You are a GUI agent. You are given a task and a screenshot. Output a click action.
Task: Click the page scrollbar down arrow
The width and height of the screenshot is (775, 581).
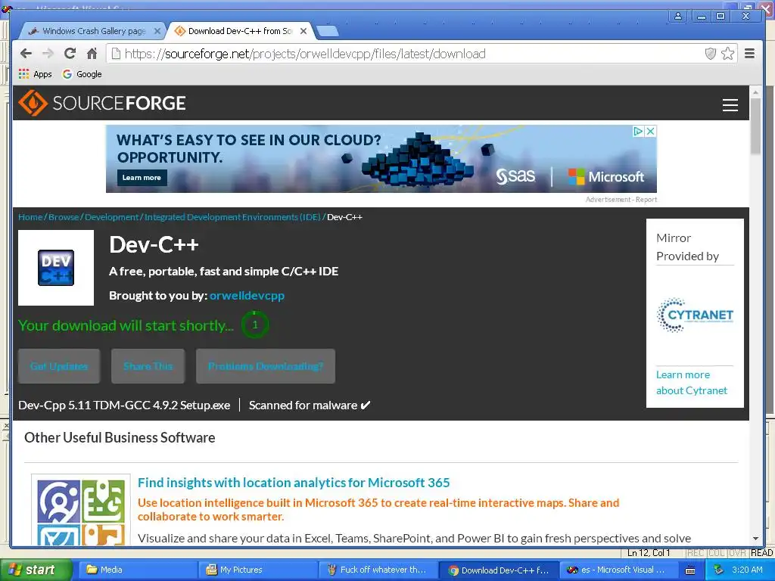[755, 539]
